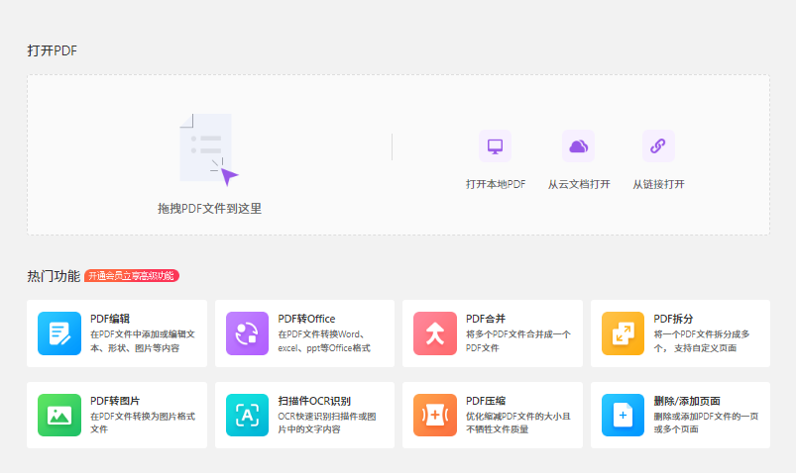The width and height of the screenshot is (796, 473).
Task: Click the blue PDF编辑 icon
Action: [58, 333]
